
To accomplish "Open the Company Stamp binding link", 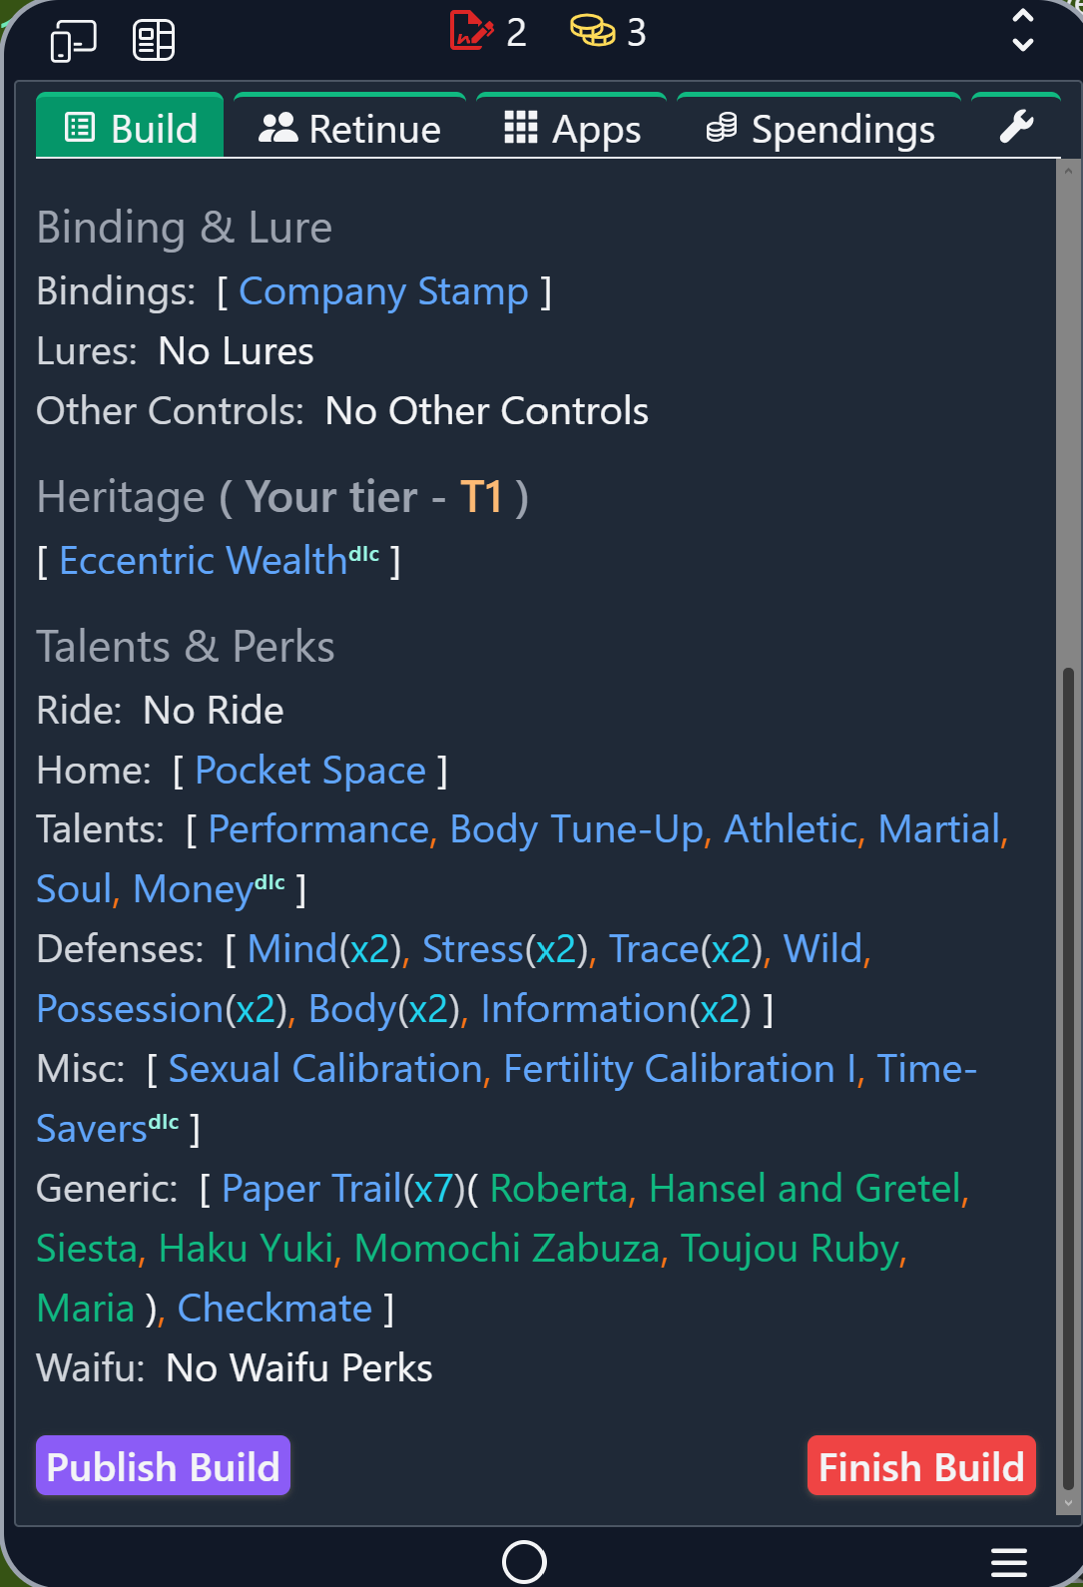I will pos(383,291).
